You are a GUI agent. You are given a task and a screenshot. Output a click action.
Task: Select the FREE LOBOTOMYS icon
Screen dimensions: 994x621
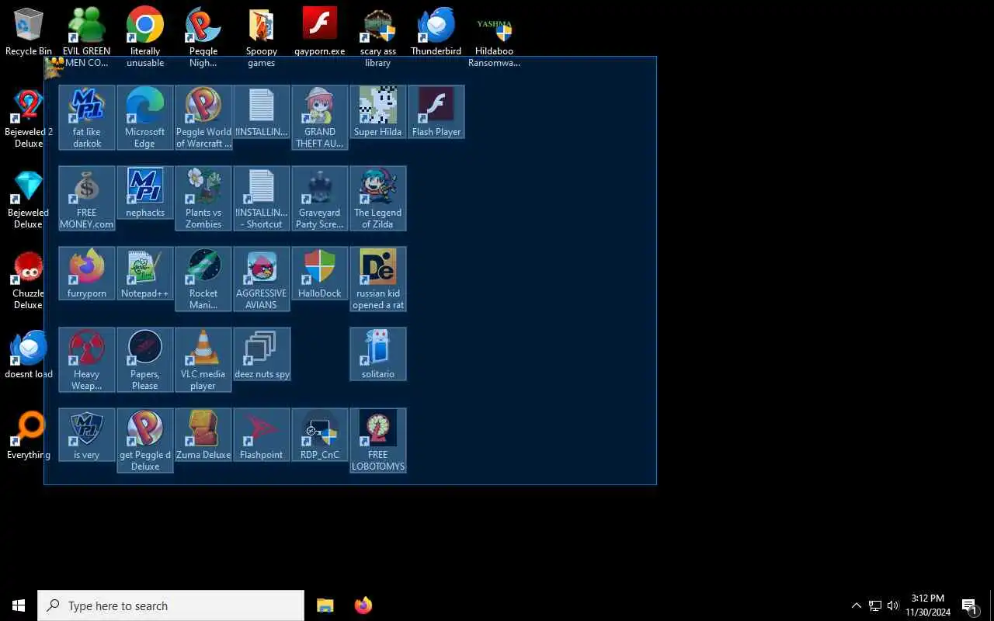378,440
